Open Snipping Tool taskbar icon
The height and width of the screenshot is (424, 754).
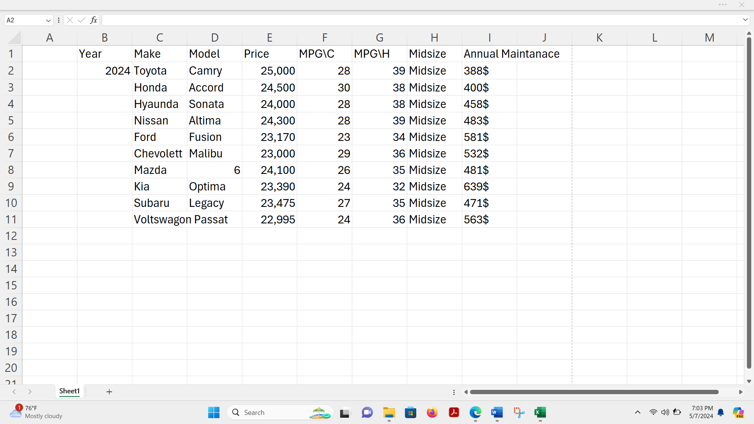(519, 413)
